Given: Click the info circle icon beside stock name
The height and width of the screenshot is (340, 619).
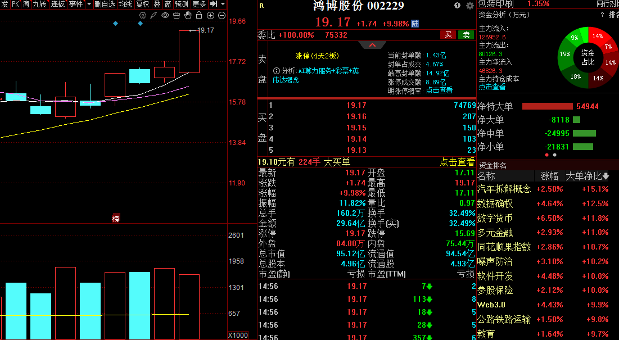Looking at the screenshot, I should click(457, 6).
